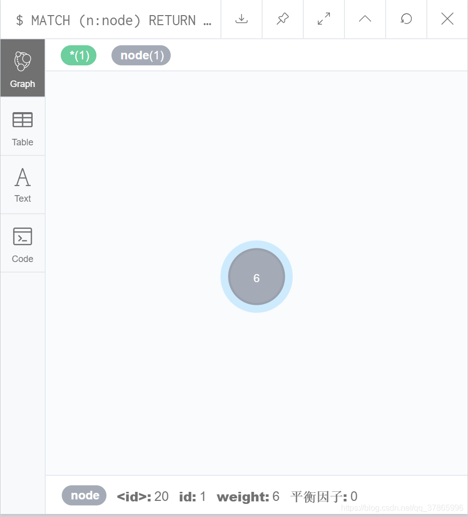Image resolution: width=468 pixels, height=517 pixels.
Task: Open the Code view
Action: [x=23, y=243]
